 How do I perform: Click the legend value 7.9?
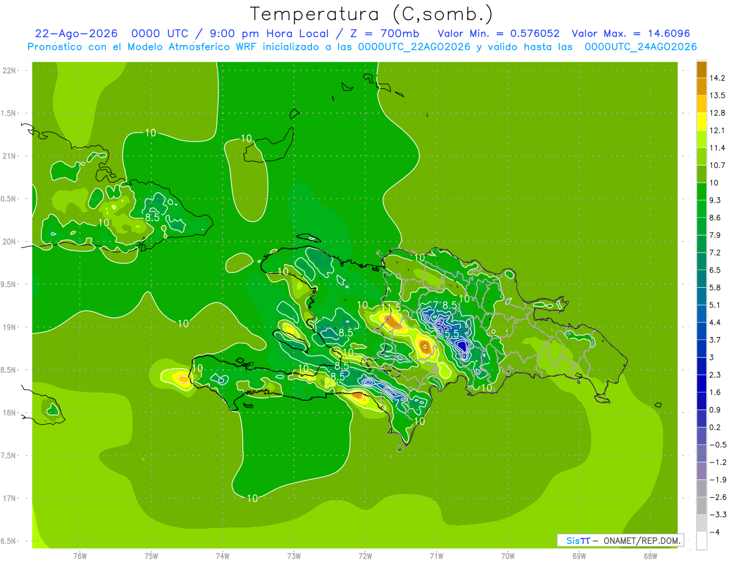715,235
